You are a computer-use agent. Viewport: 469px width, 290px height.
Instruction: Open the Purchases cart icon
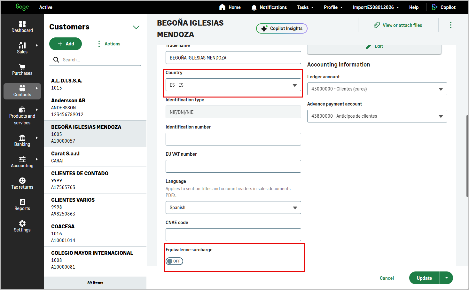(x=22, y=67)
